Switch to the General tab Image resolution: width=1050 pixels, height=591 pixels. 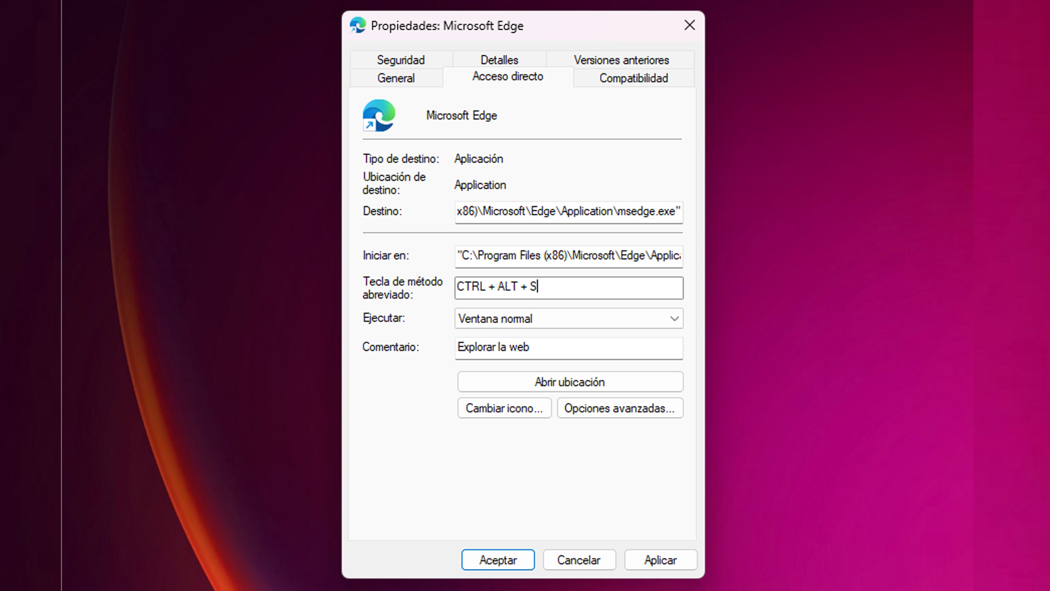pyautogui.click(x=396, y=78)
